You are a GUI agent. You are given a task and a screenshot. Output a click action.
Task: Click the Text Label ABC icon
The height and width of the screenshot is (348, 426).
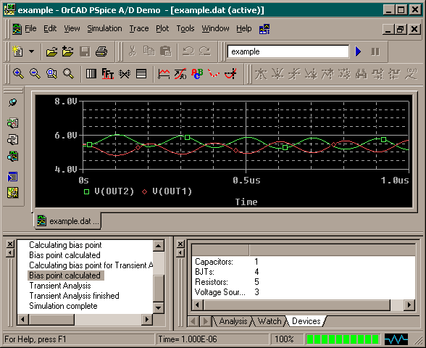197,73
